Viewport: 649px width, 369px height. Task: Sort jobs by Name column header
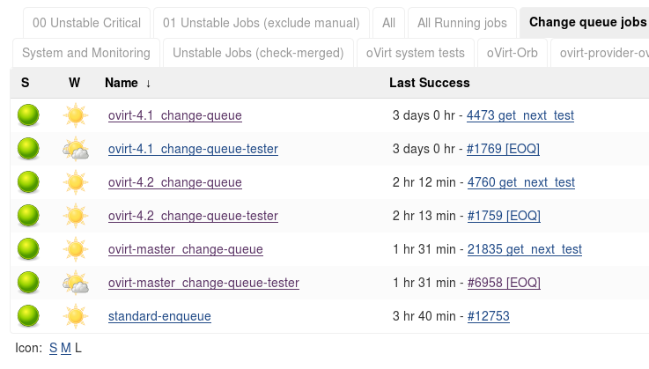pos(122,83)
